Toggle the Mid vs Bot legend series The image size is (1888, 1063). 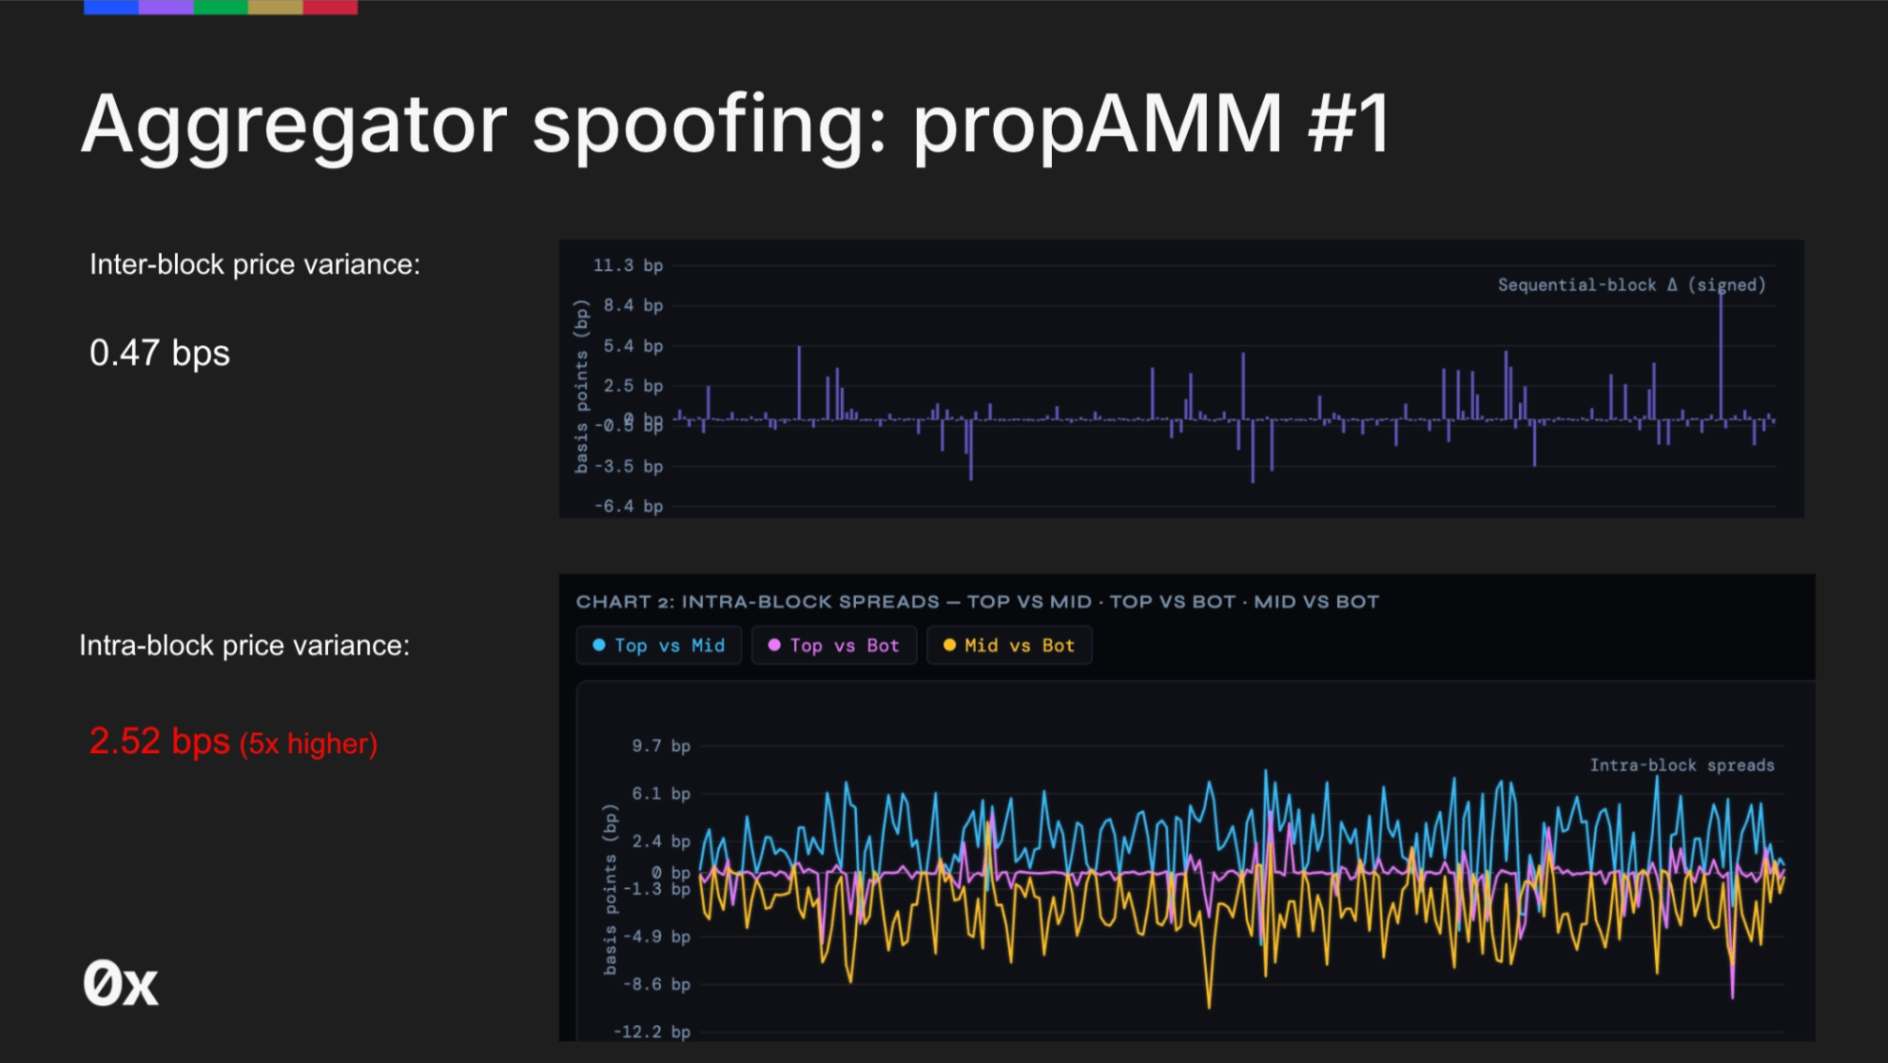(x=1008, y=646)
